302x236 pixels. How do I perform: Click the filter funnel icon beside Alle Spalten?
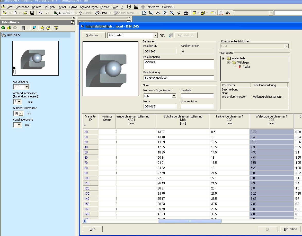(162, 35)
